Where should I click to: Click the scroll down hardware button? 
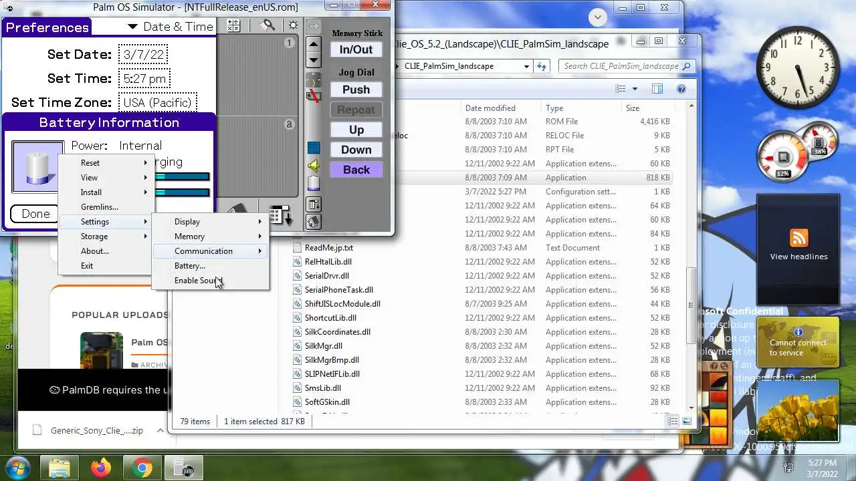tap(313, 59)
